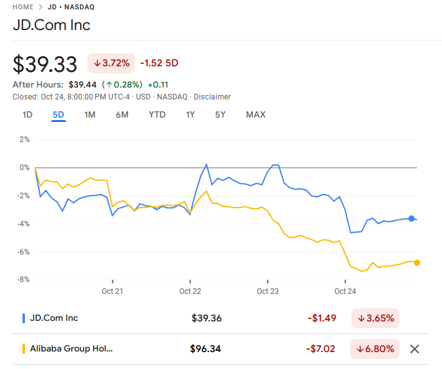The width and height of the screenshot is (442, 369).
Task: Show the MAX time range
Action: pyautogui.click(x=256, y=114)
